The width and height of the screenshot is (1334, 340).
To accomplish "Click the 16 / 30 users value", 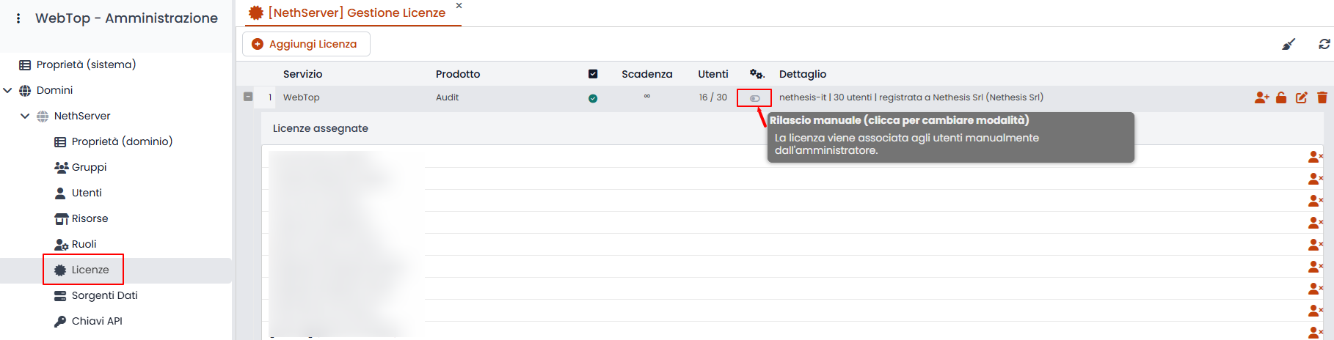I will coord(712,97).
